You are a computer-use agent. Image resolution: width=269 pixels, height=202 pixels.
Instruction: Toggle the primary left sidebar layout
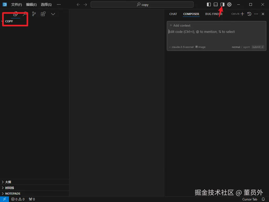tap(209, 4)
